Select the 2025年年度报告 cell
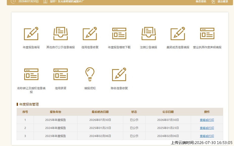Viewport: 234px width, 146px height. pyautogui.click(x=56, y=120)
